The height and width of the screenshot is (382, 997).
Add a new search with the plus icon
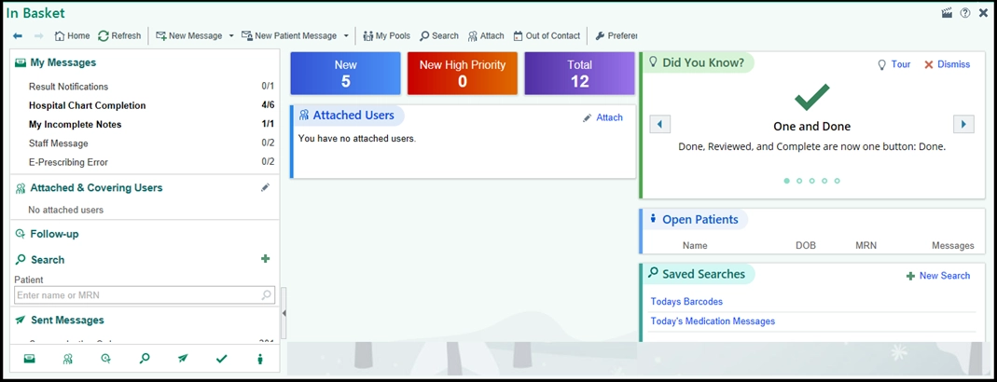[265, 259]
